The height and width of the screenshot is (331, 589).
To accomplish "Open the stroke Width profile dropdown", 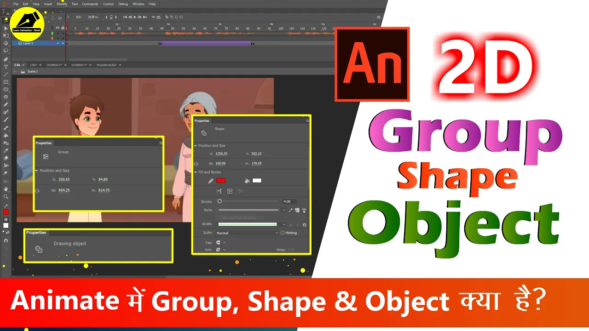I will pos(284,224).
